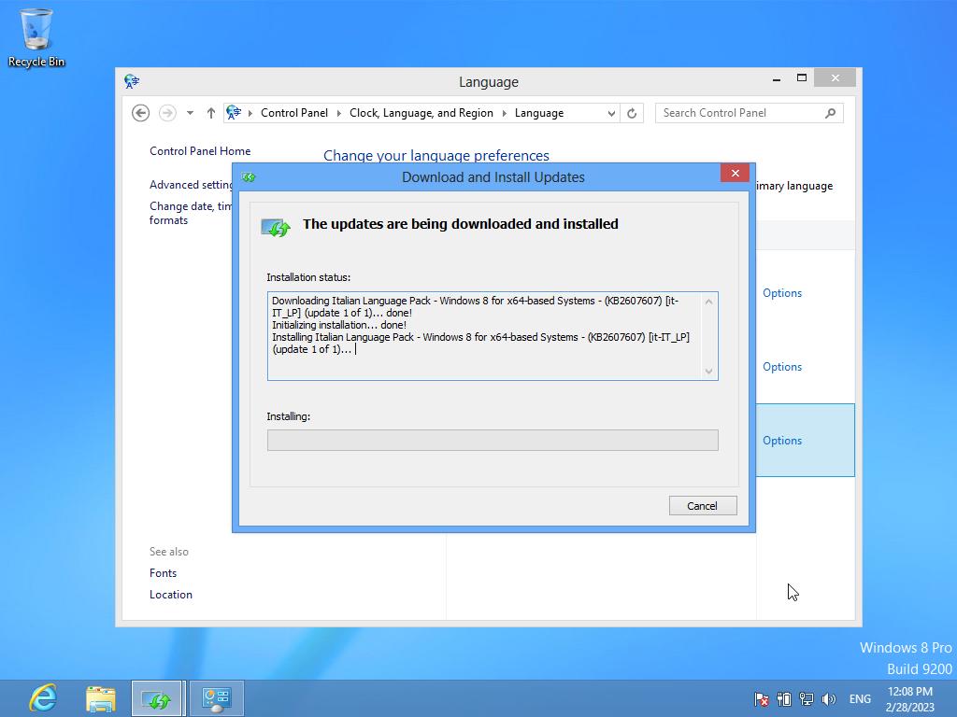Close the Download and Install Updates dialog
This screenshot has width=957, height=717.
[x=735, y=173]
